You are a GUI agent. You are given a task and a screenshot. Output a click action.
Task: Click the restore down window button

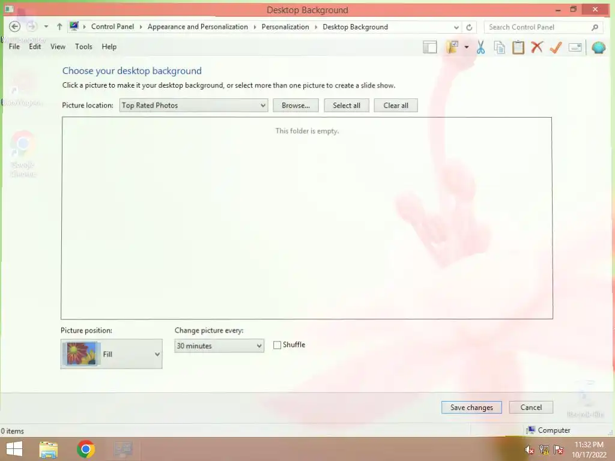[x=574, y=10]
